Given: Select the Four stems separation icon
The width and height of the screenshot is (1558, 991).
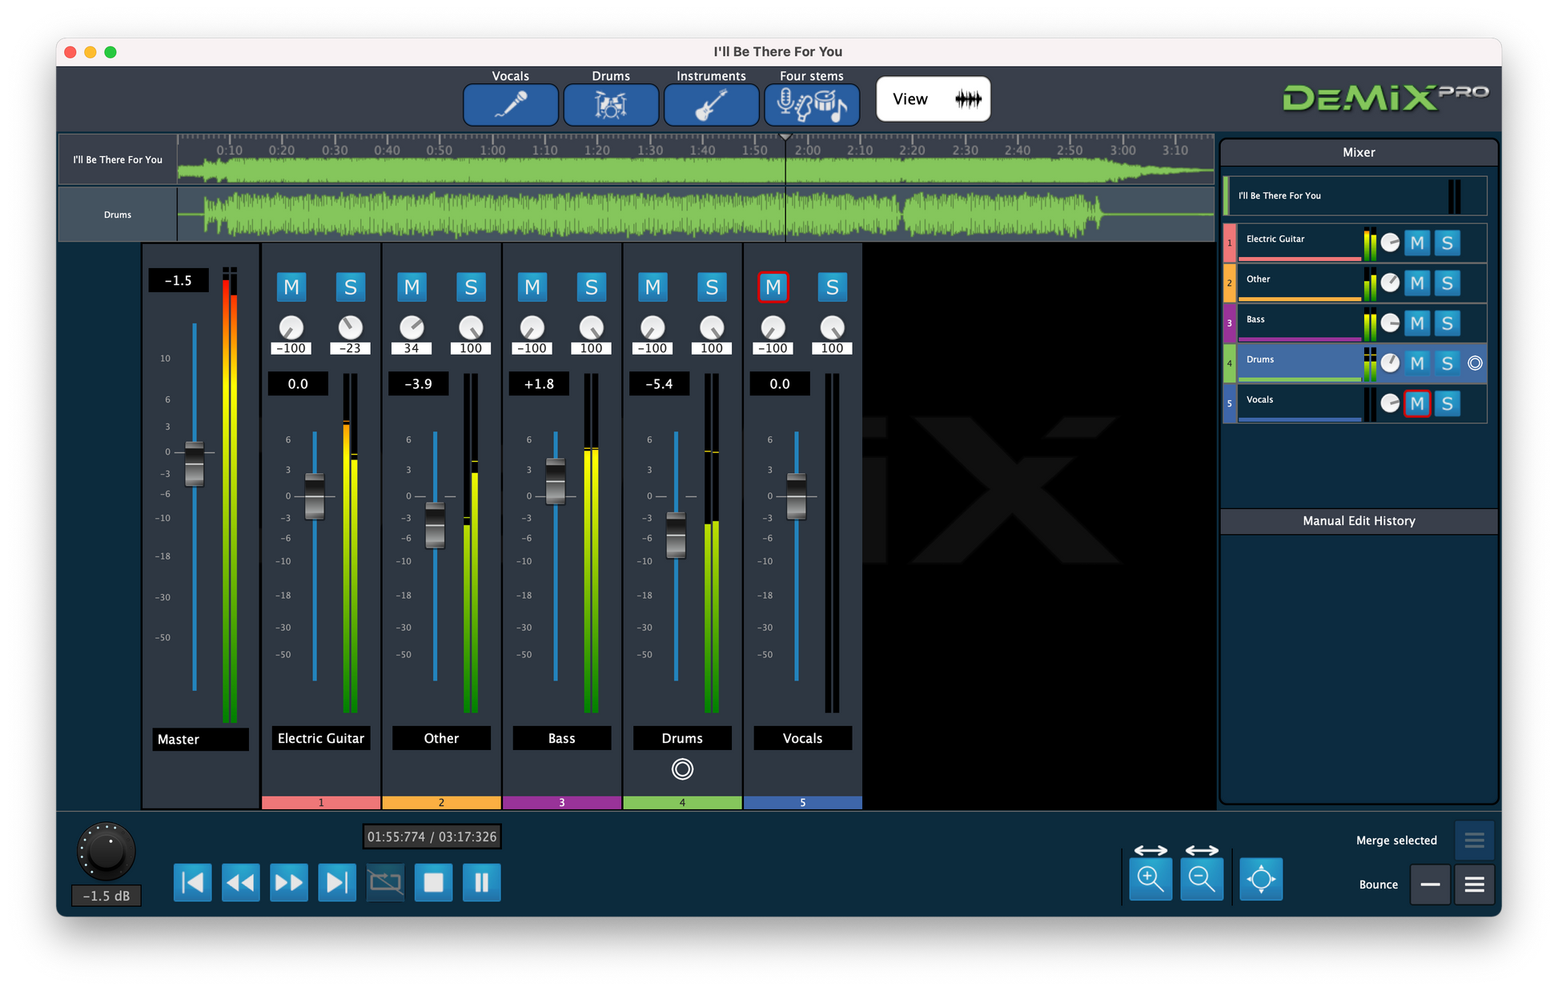Looking at the screenshot, I should [x=811, y=104].
